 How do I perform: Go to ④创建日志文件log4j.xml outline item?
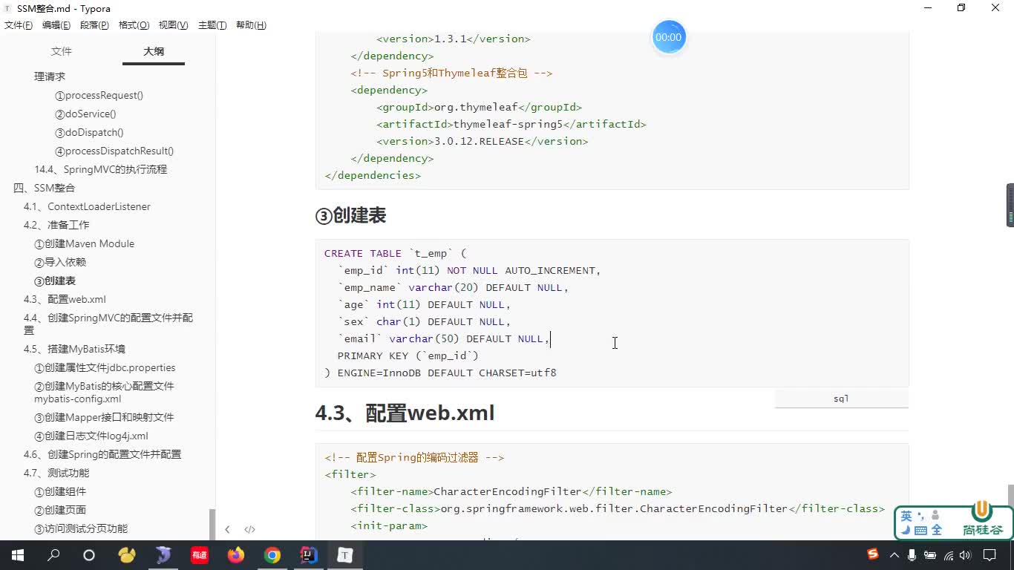(91, 436)
